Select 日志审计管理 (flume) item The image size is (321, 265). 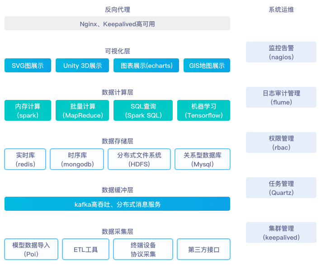[x=281, y=97]
